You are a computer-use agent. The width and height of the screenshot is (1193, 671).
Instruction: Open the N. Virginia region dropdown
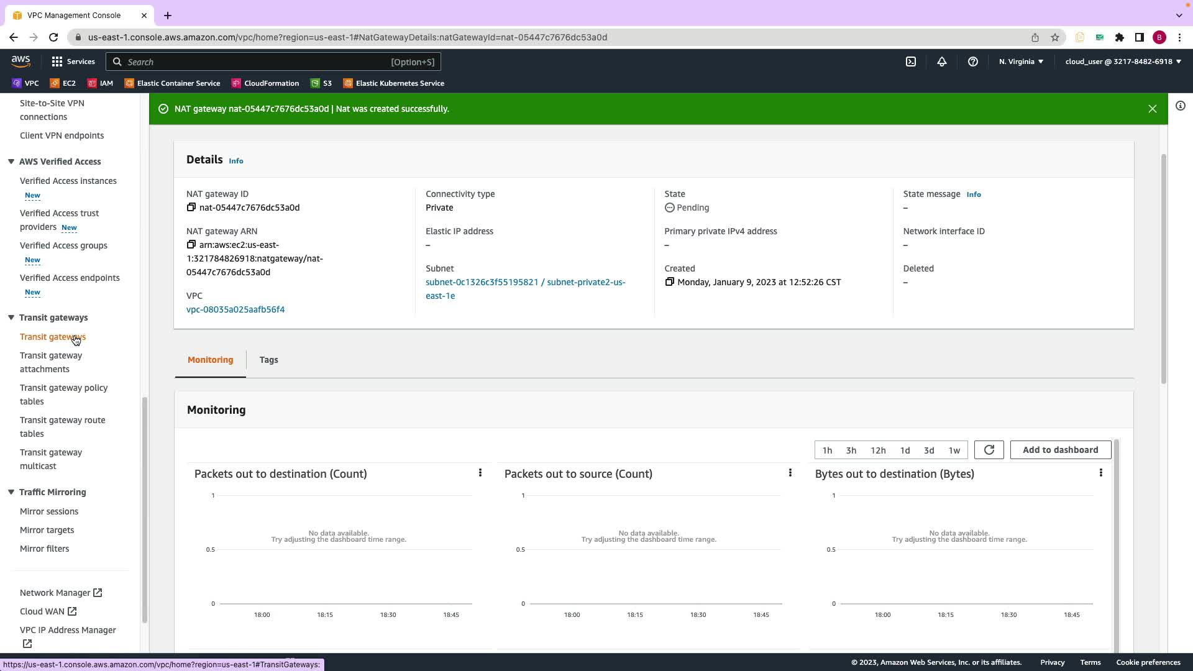click(1021, 62)
